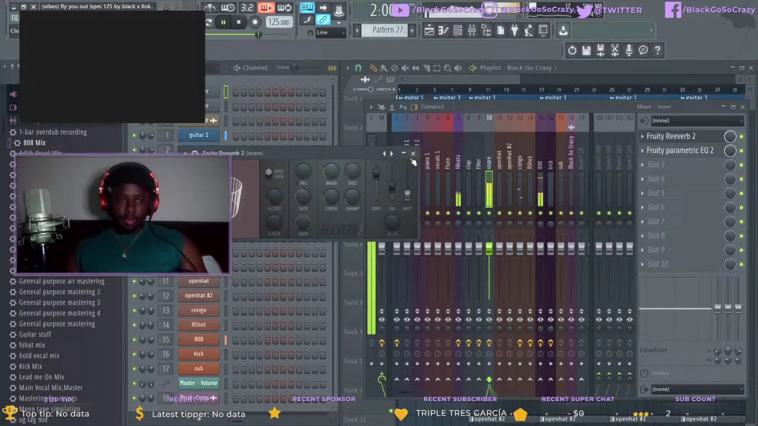The image size is (758, 426).
Task: Toggle the countdown before recording icon
Action: click(x=248, y=8)
